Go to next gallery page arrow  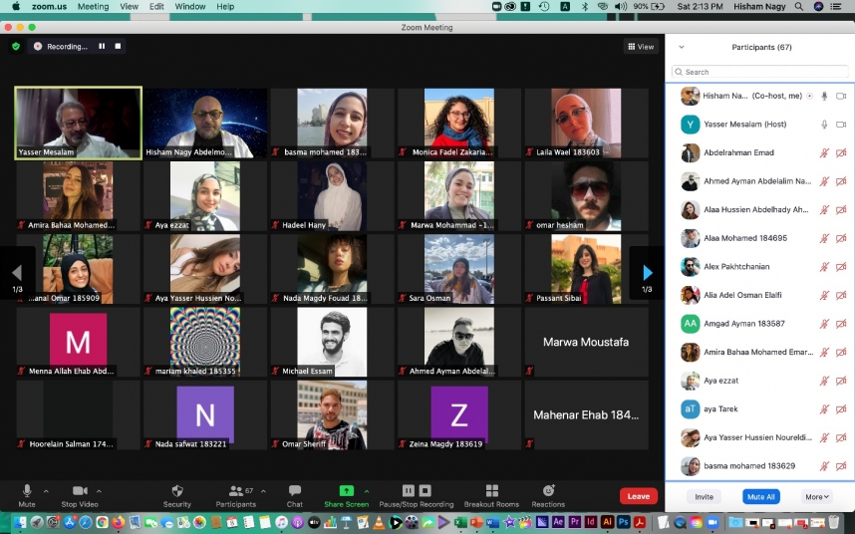tap(648, 272)
